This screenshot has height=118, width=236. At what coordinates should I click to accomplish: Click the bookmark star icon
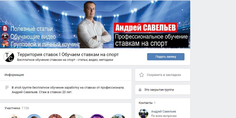pyautogui.click(x=142, y=75)
